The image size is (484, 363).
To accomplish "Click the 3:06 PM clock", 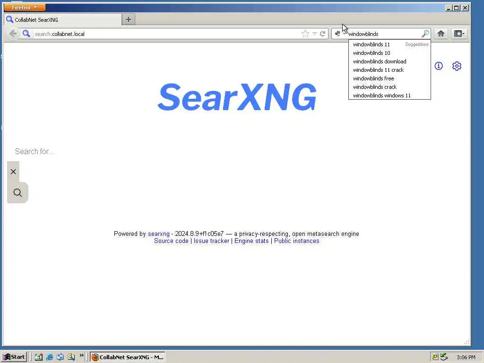I will click(466, 357).
